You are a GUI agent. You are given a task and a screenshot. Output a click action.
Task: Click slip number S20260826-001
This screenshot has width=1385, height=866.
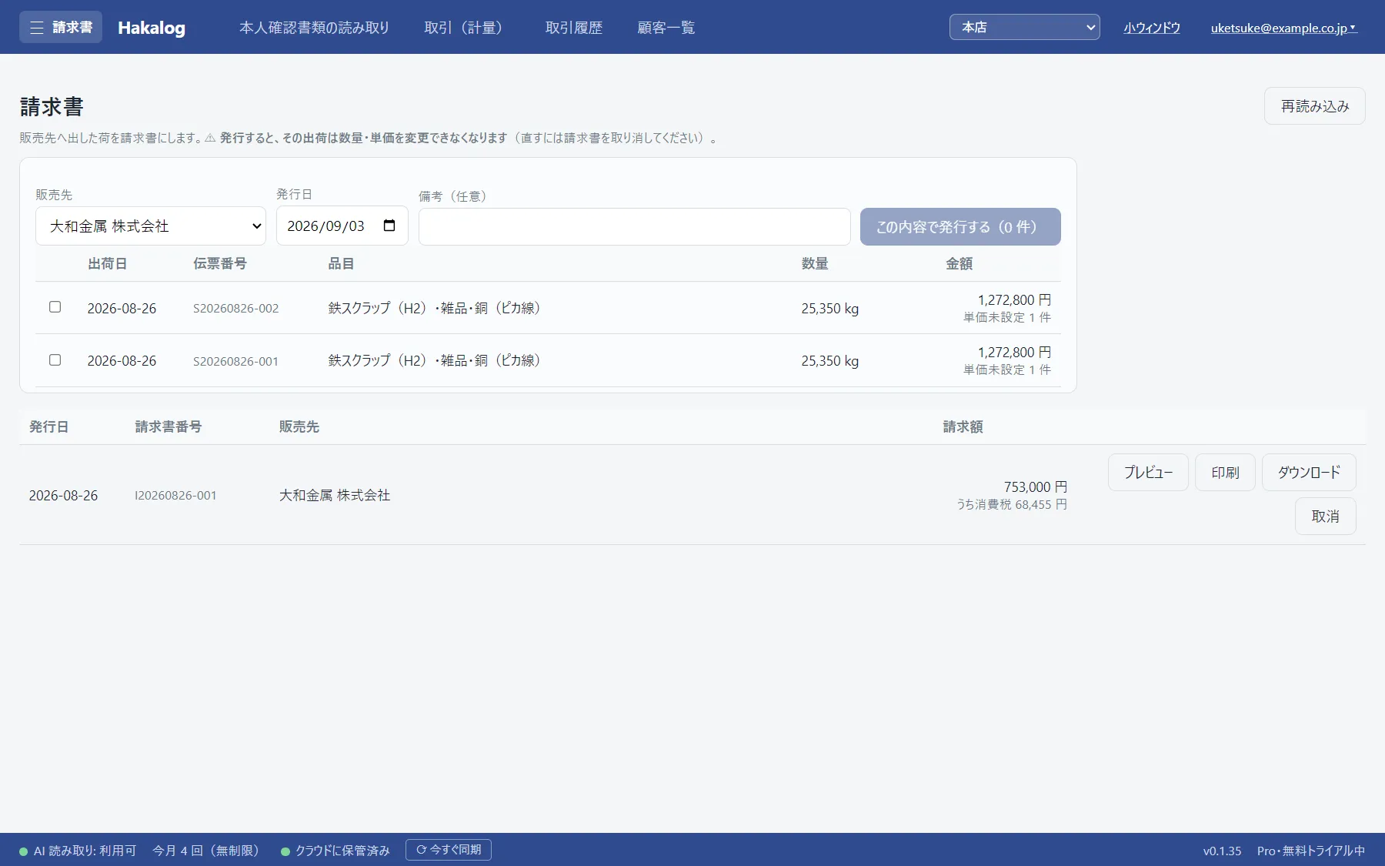[x=235, y=361]
